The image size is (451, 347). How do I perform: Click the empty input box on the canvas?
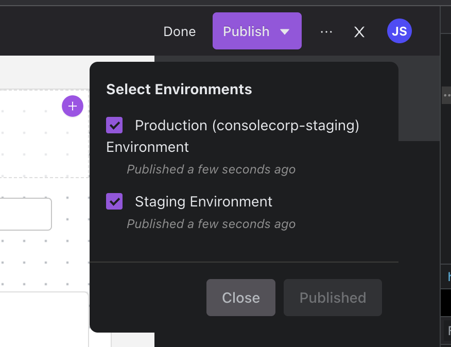pyautogui.click(x=26, y=214)
